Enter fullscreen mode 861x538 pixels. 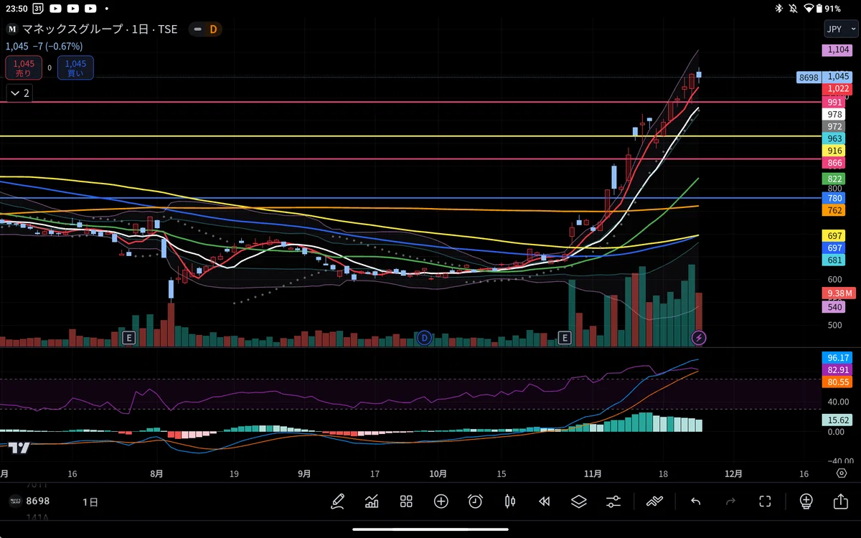pyautogui.click(x=765, y=501)
